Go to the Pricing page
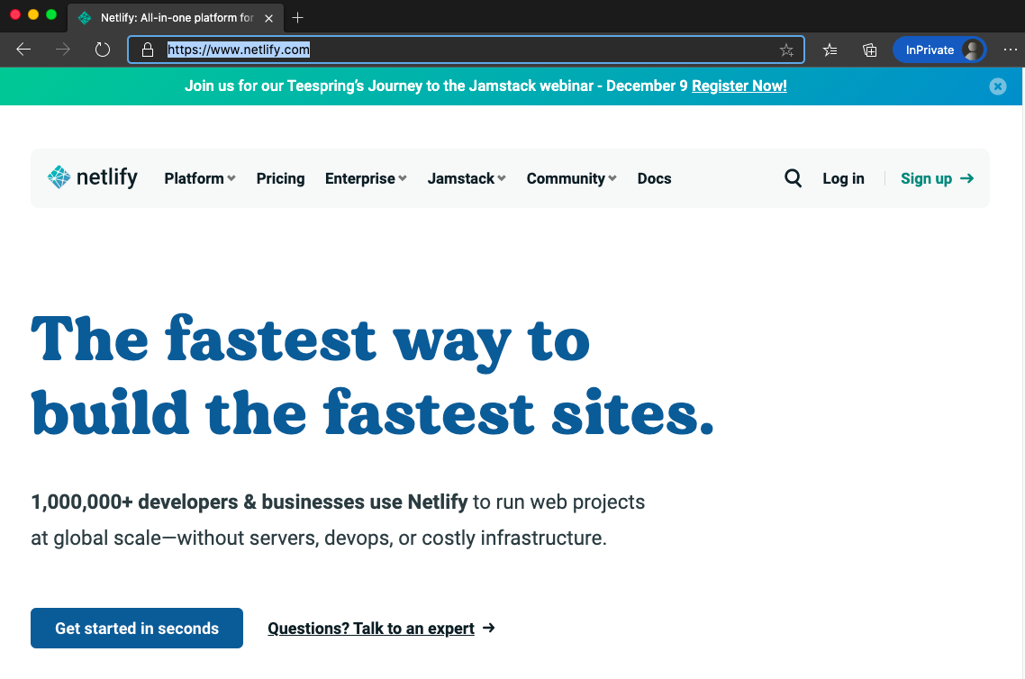Viewport: 1025px width, 679px height. click(x=280, y=178)
